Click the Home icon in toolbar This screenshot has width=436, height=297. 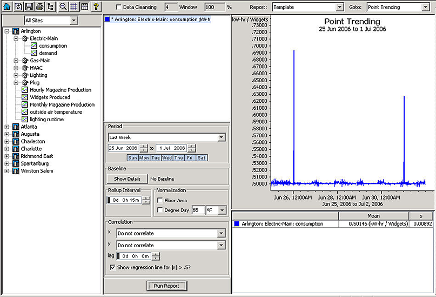6,7
